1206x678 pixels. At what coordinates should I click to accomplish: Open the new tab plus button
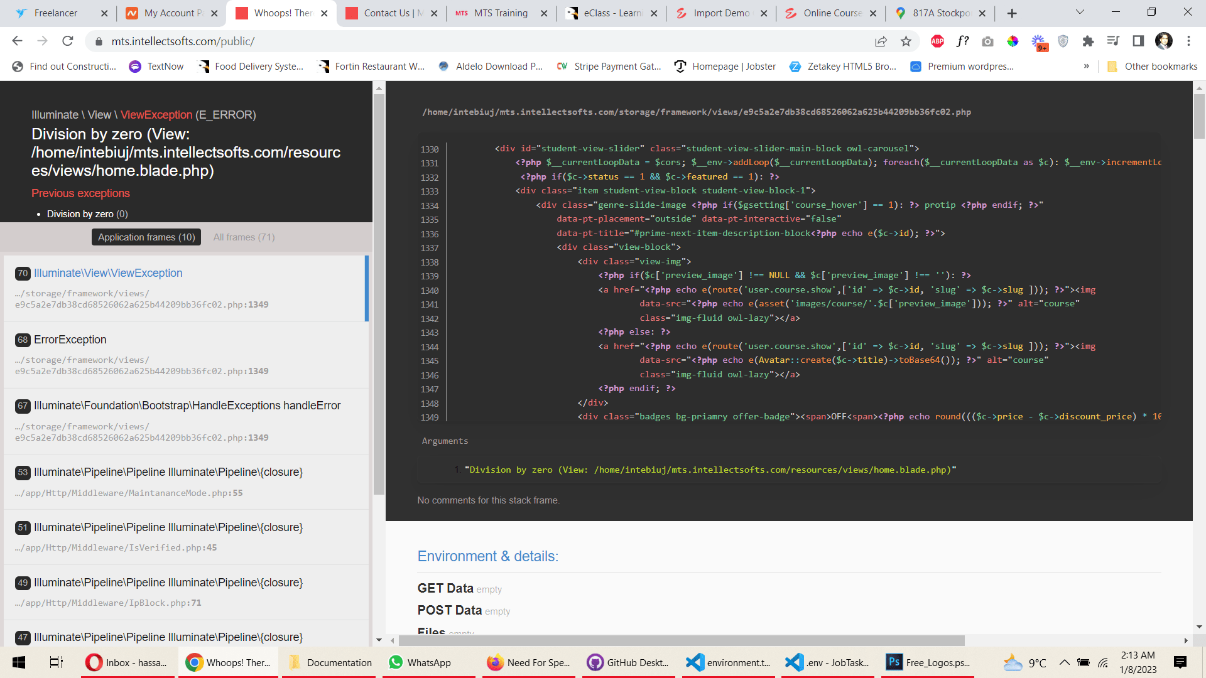(x=1012, y=13)
